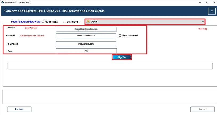Click the Convert button

click(202, 109)
